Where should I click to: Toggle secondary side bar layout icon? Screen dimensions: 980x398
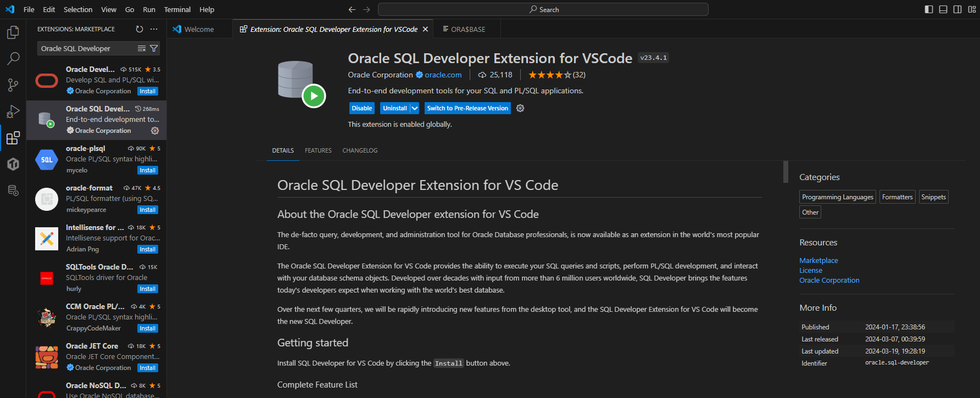tap(957, 9)
